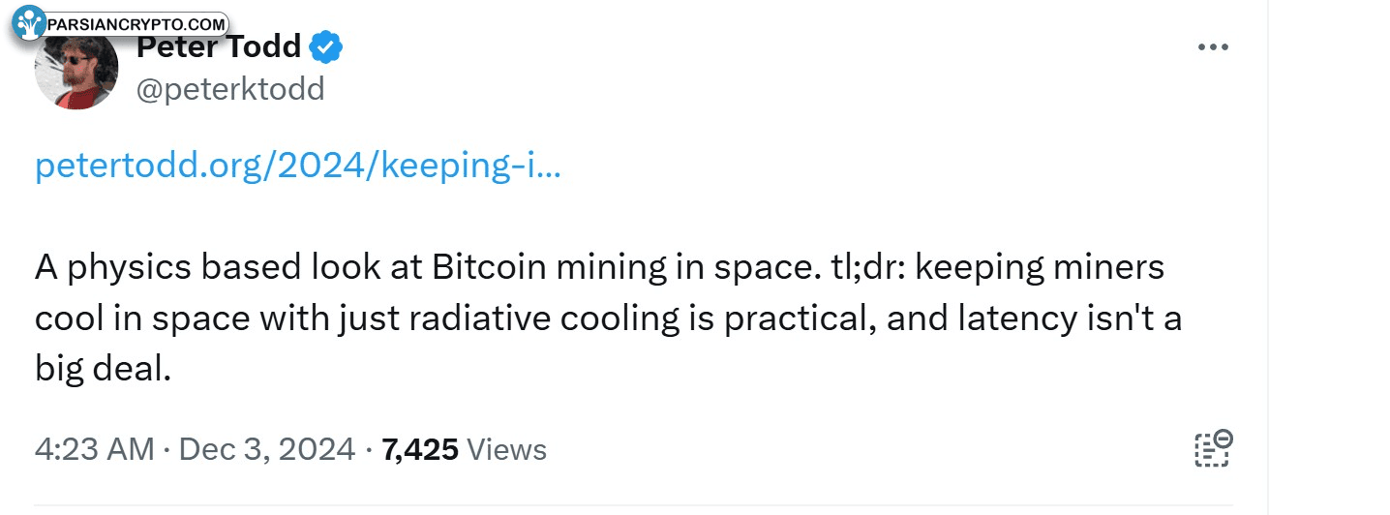The image size is (1390, 515).
Task: Click the 4:23 AM timestamp
Action: (x=94, y=449)
